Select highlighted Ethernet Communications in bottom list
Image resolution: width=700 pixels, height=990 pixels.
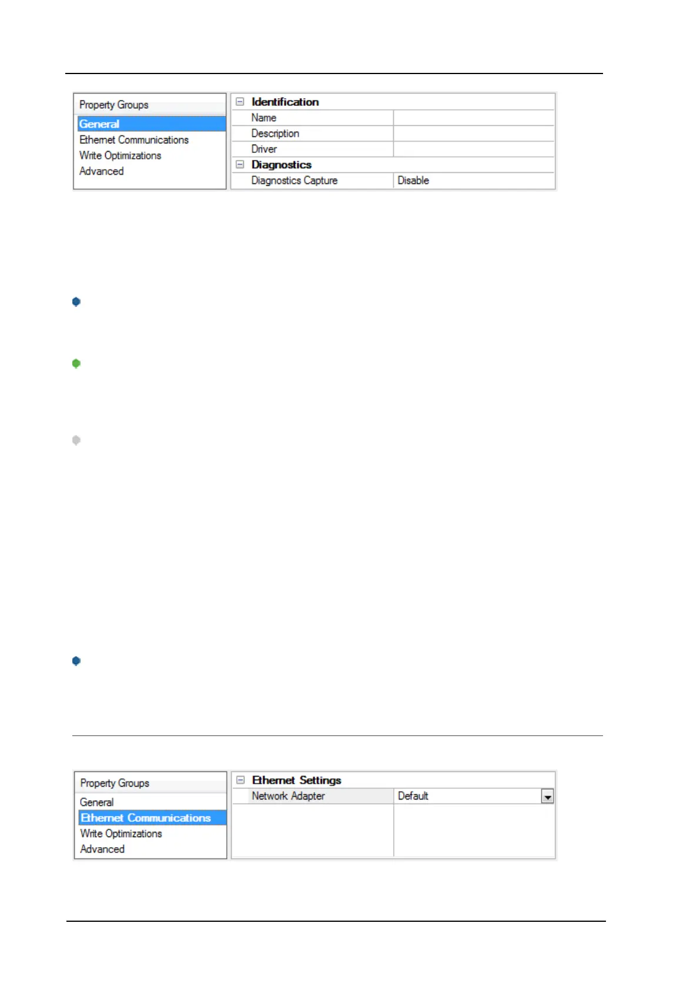152,818
